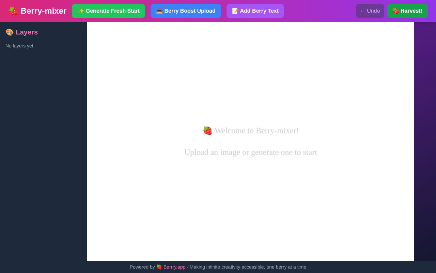Click the Layers panel heading
Screen dimensions: 436x273
pyautogui.click(x=27, y=32)
